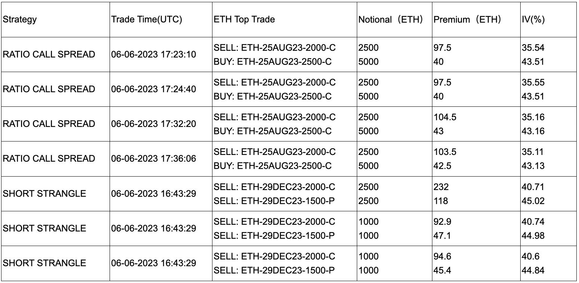The width and height of the screenshot is (579, 283).
Task: Click the premium value 92.9
Action: (x=442, y=222)
